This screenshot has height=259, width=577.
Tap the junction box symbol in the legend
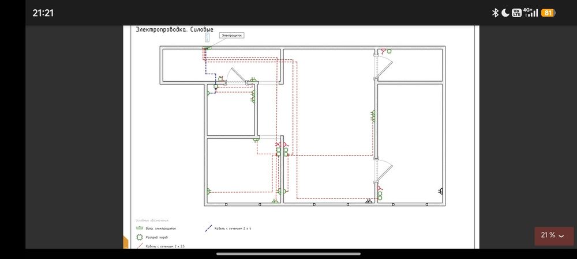pyautogui.click(x=140, y=237)
